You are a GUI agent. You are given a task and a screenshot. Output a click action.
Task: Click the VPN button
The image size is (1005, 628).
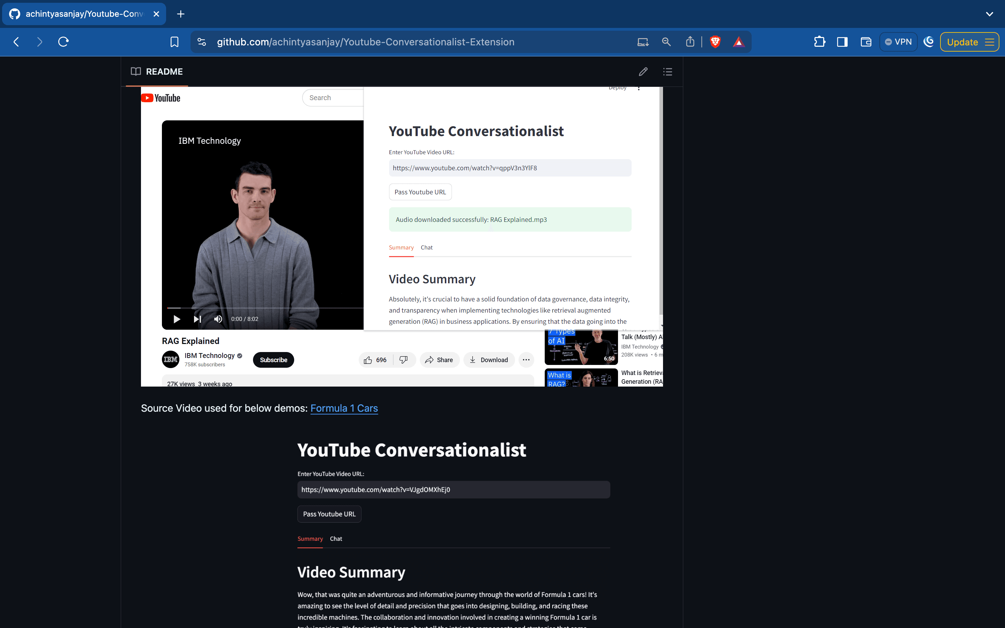point(898,42)
